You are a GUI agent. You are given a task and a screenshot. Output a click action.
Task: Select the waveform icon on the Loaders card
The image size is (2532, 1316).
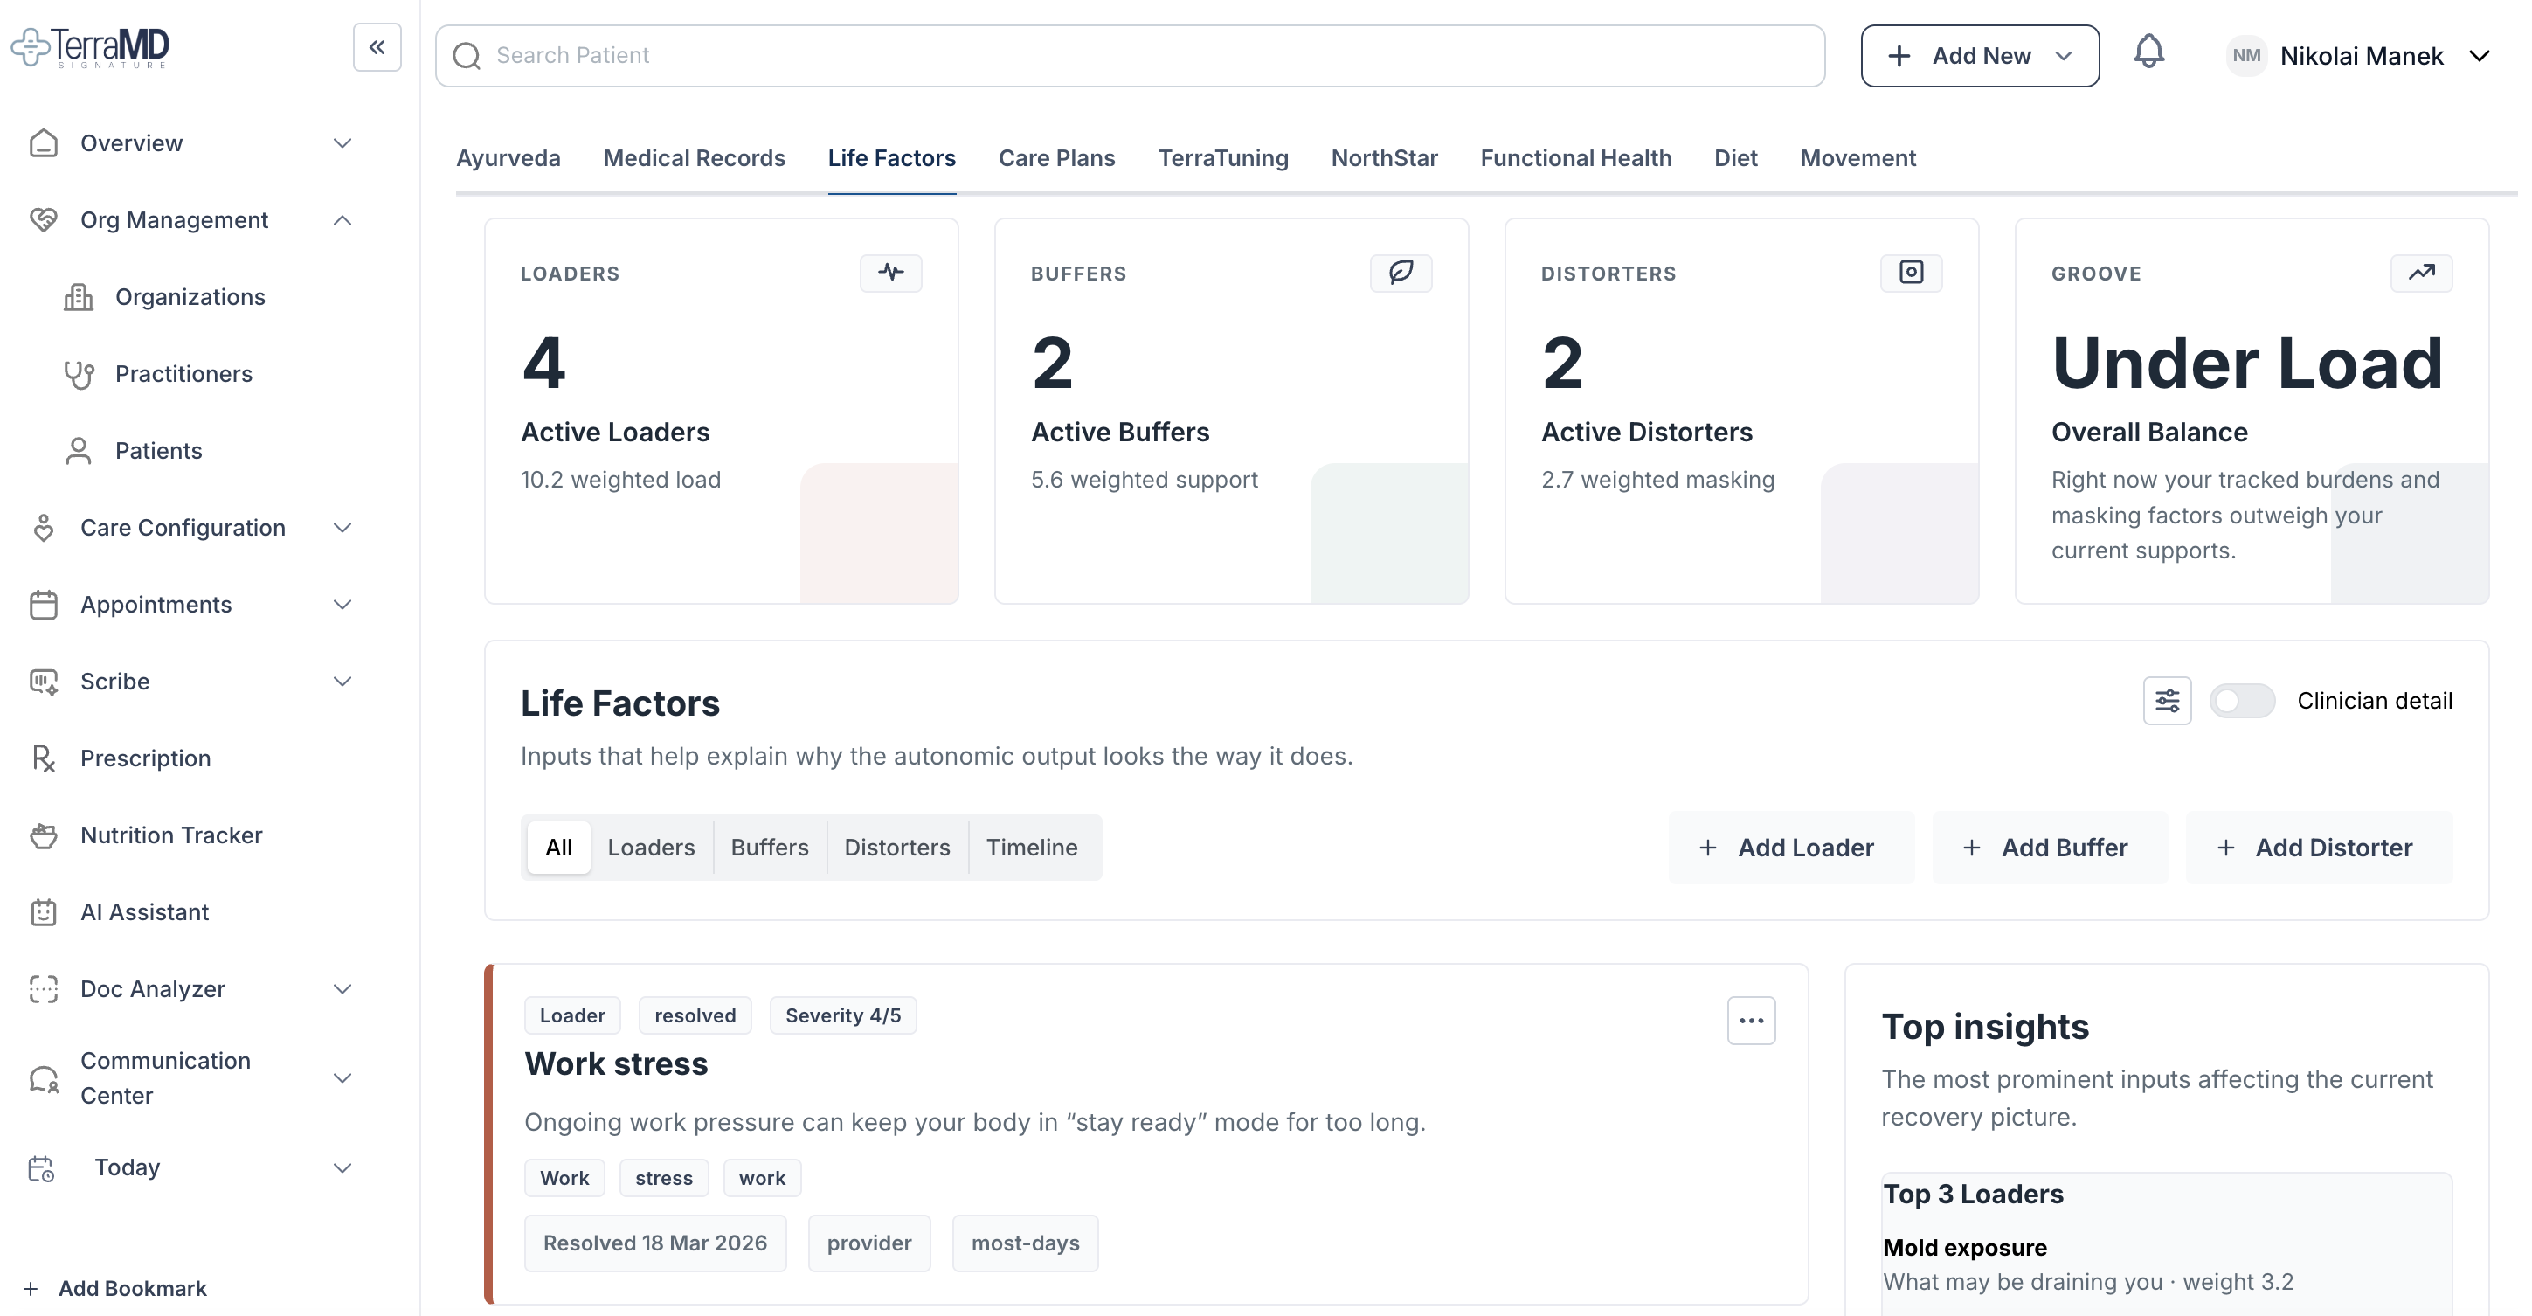point(890,273)
